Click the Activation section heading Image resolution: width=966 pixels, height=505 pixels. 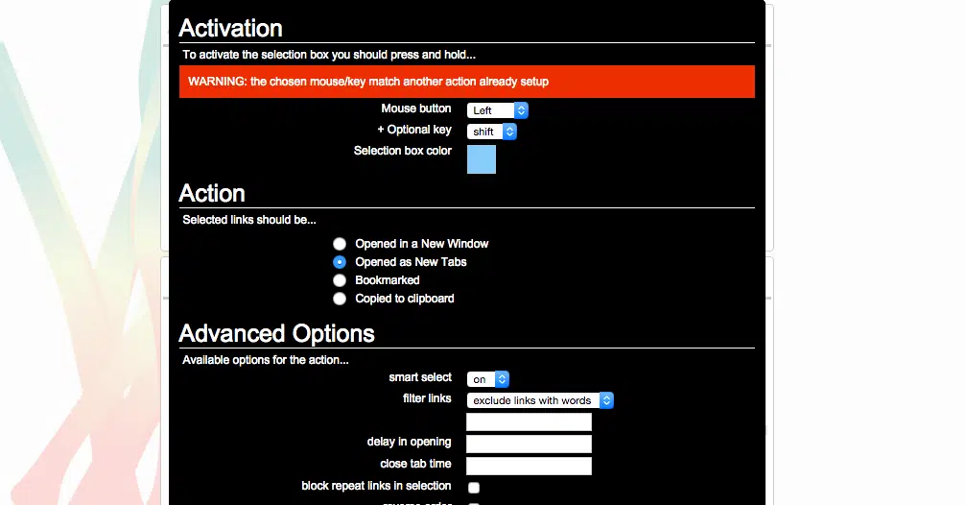pyautogui.click(x=230, y=29)
